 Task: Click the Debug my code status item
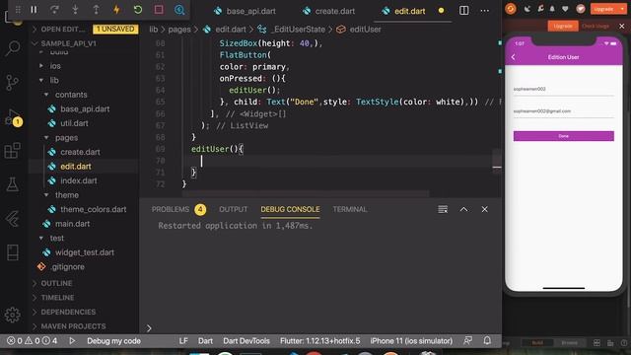[113, 341]
